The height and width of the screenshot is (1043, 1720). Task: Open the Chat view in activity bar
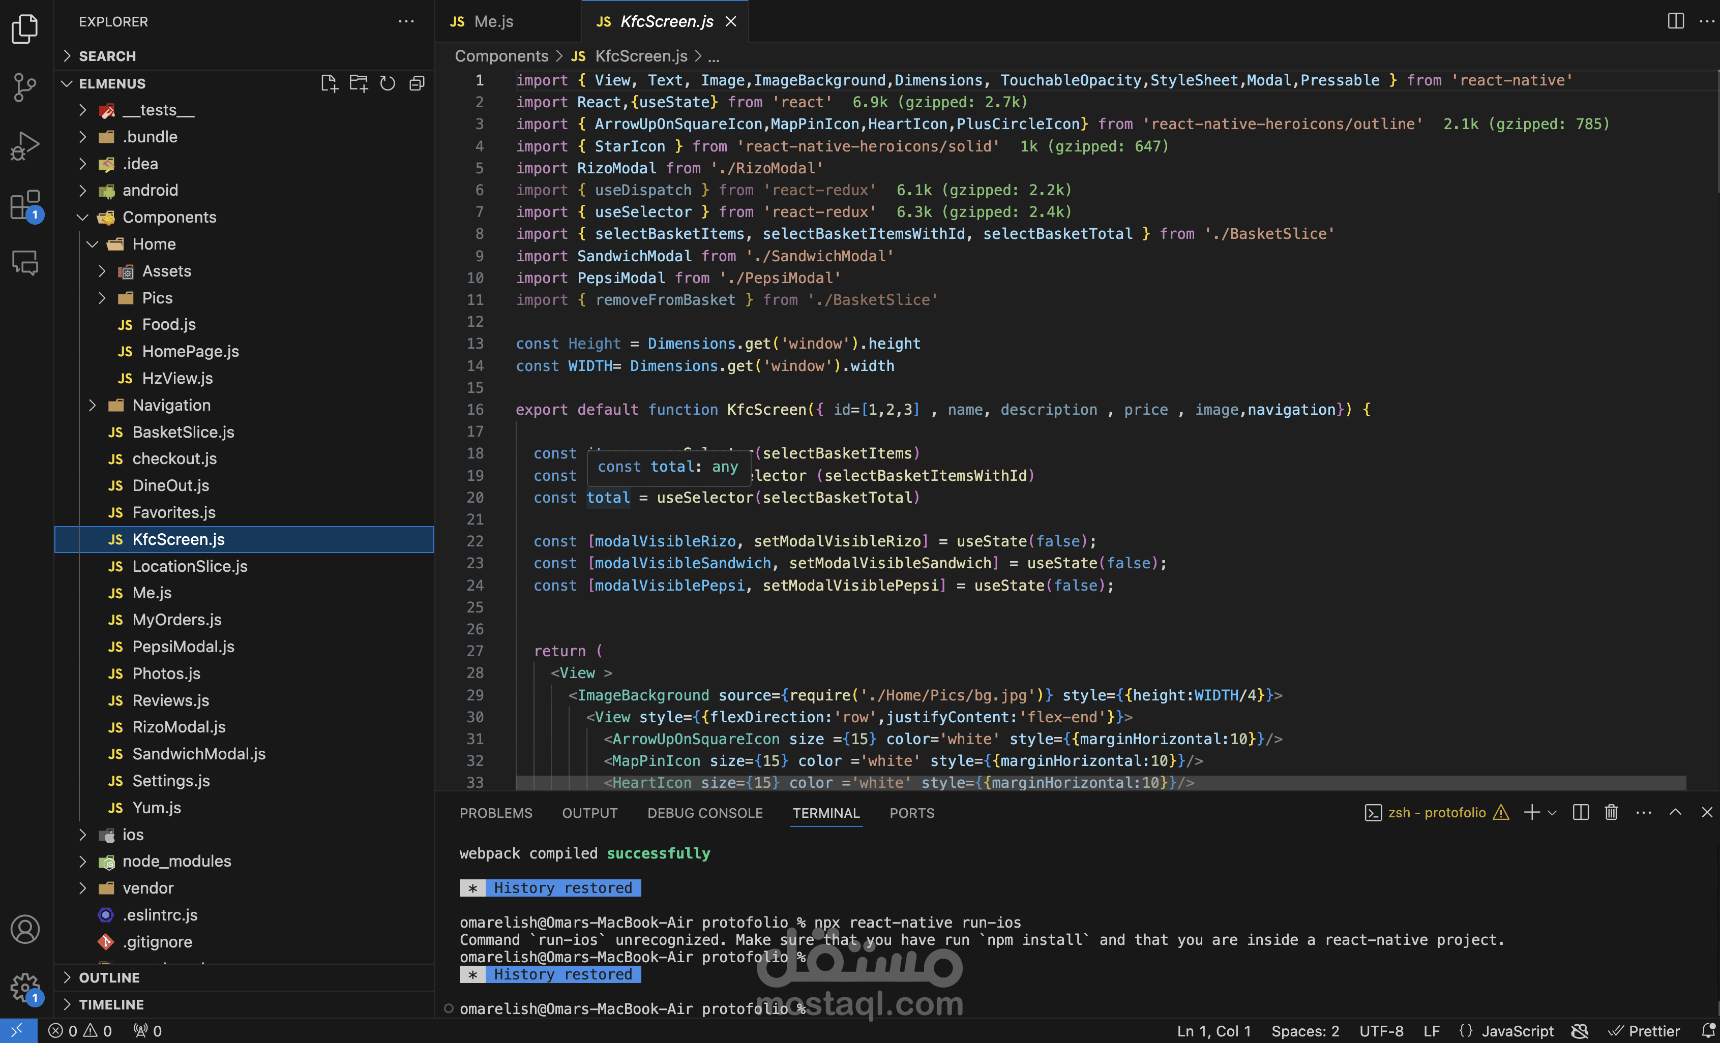tap(25, 264)
